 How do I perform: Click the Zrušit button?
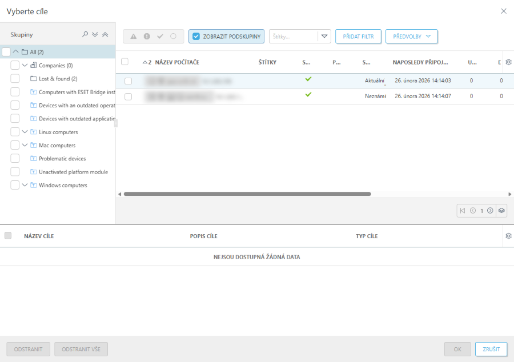coord(491,349)
